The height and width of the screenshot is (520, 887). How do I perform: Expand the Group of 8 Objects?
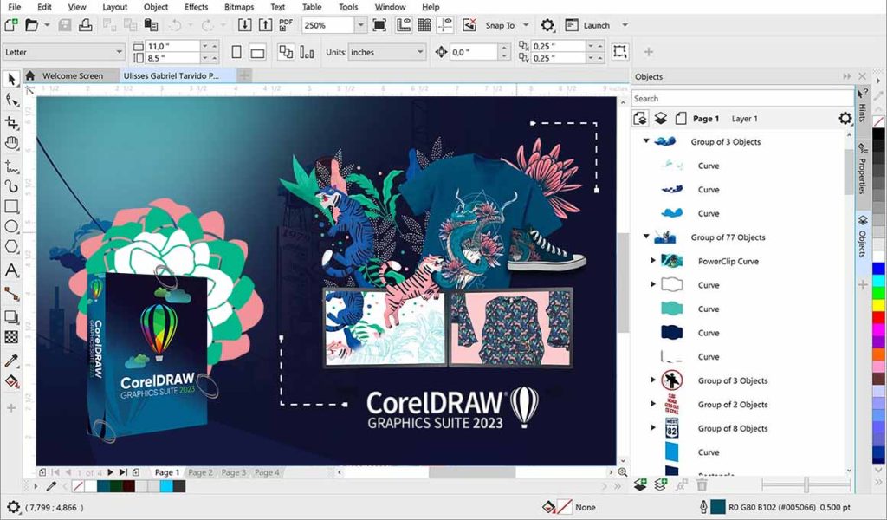[x=653, y=428]
